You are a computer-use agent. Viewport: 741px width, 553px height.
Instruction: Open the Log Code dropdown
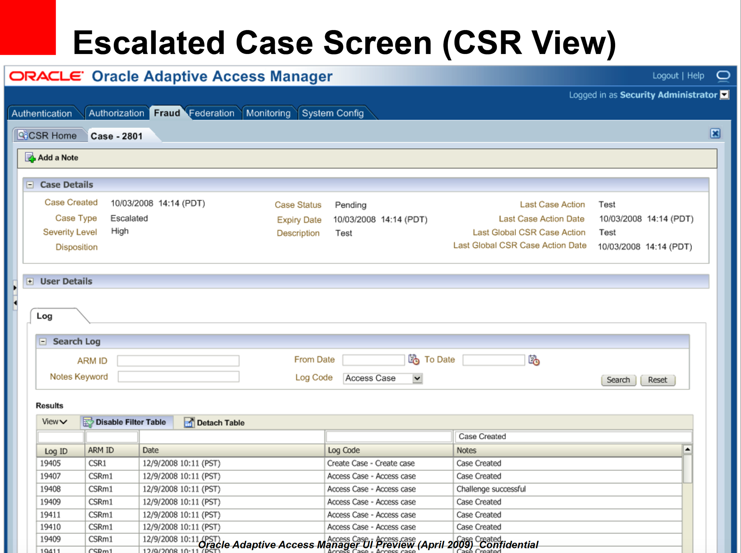pyautogui.click(x=417, y=378)
